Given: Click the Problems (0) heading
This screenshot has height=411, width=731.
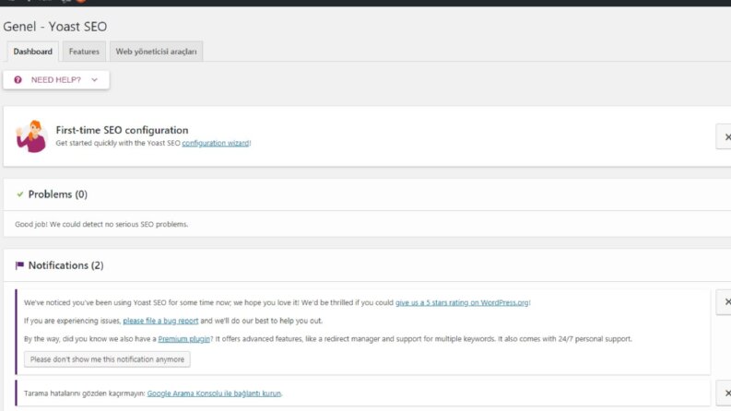Looking at the screenshot, I should 58,194.
